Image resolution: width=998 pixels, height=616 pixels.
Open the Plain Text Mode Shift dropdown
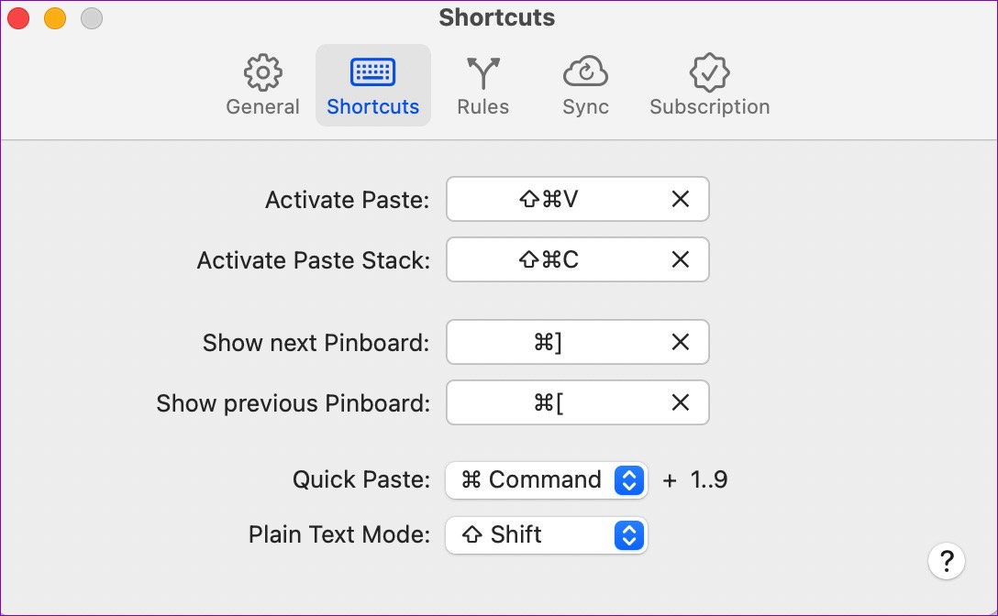(x=547, y=534)
